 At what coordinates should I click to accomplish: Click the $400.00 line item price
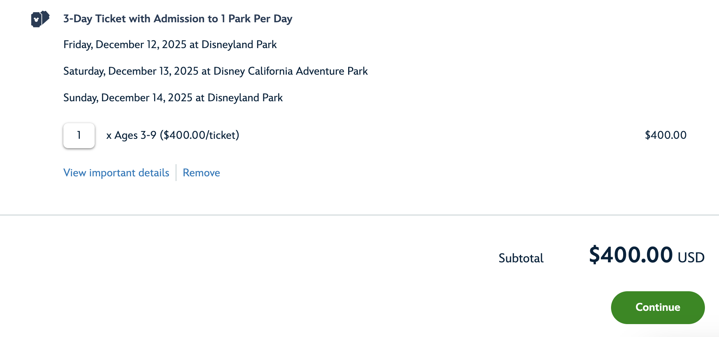665,135
